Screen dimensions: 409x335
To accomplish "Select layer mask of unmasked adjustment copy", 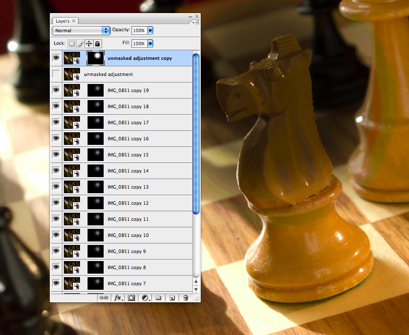I will point(96,58).
